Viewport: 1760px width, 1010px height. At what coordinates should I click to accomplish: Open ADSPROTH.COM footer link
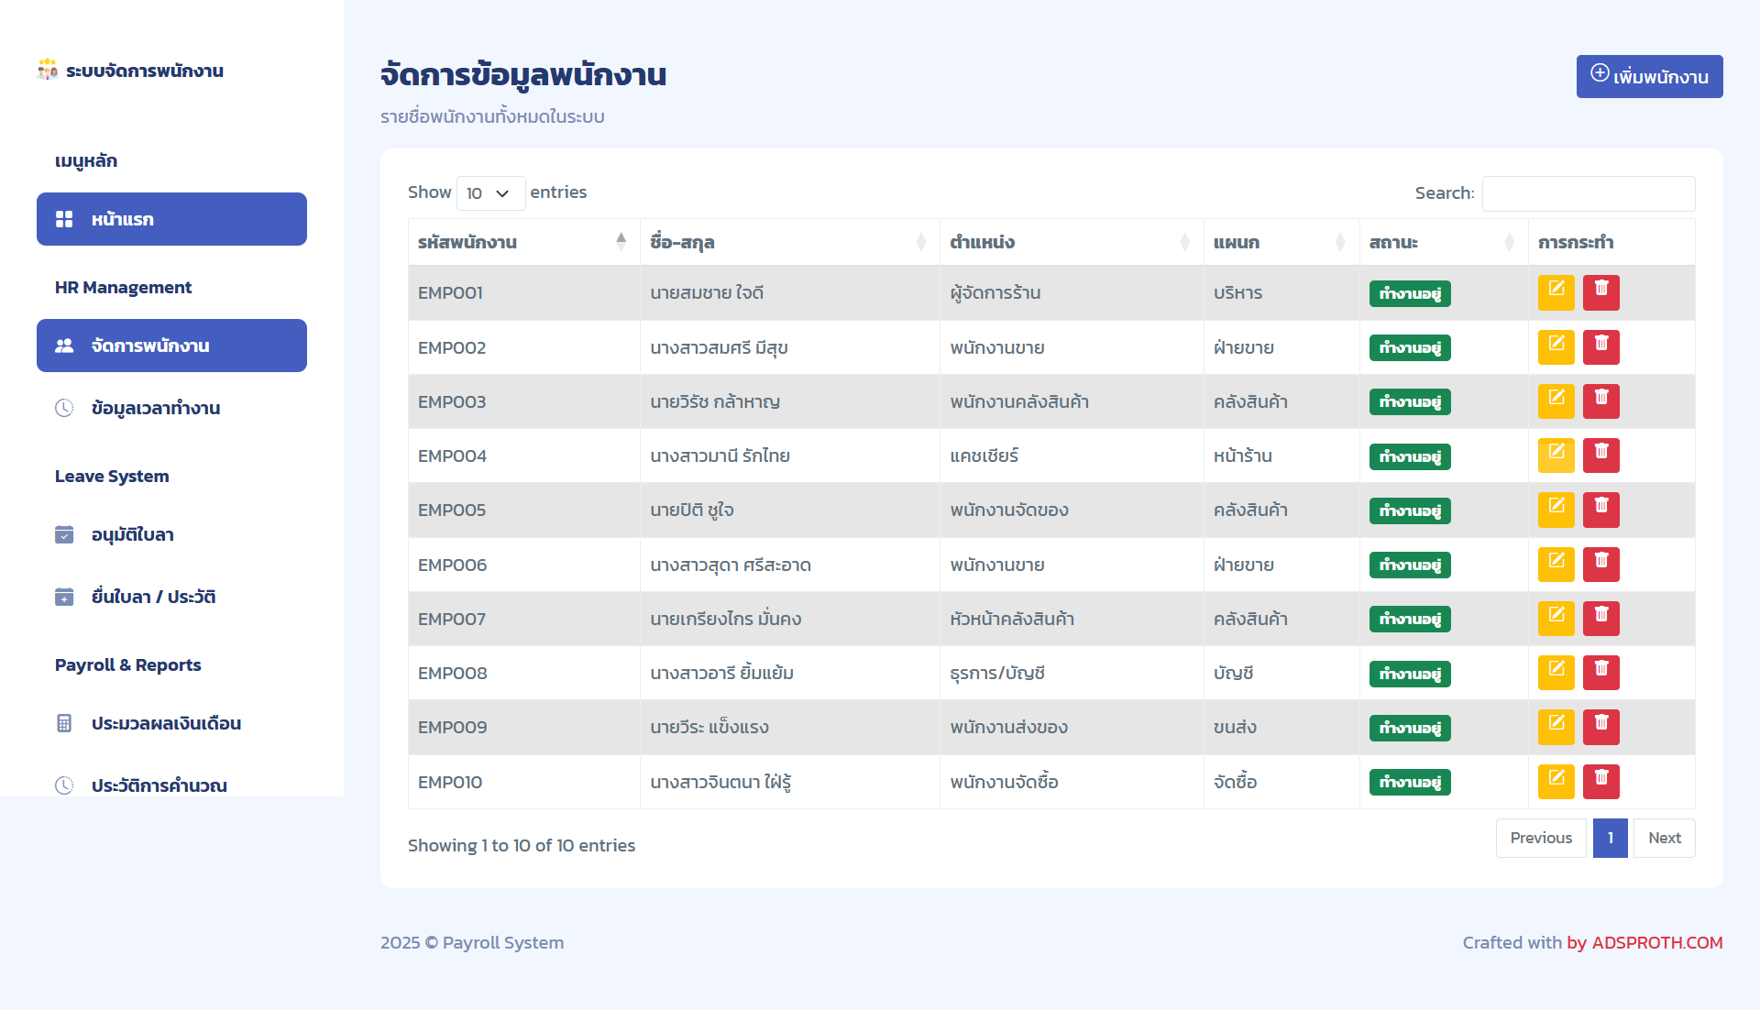tap(1656, 942)
